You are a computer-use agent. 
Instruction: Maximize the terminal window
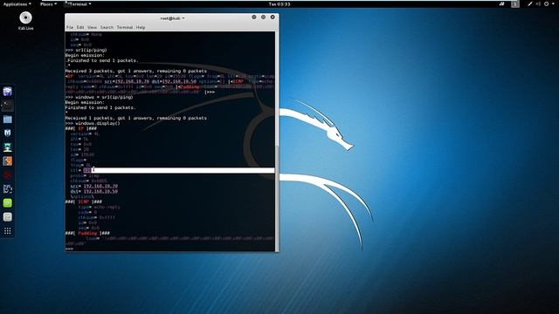click(x=263, y=17)
